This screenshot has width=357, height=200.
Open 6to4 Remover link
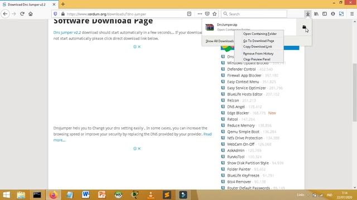click(239, 182)
